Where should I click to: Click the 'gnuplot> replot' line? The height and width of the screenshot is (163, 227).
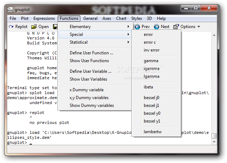[x=26, y=113]
